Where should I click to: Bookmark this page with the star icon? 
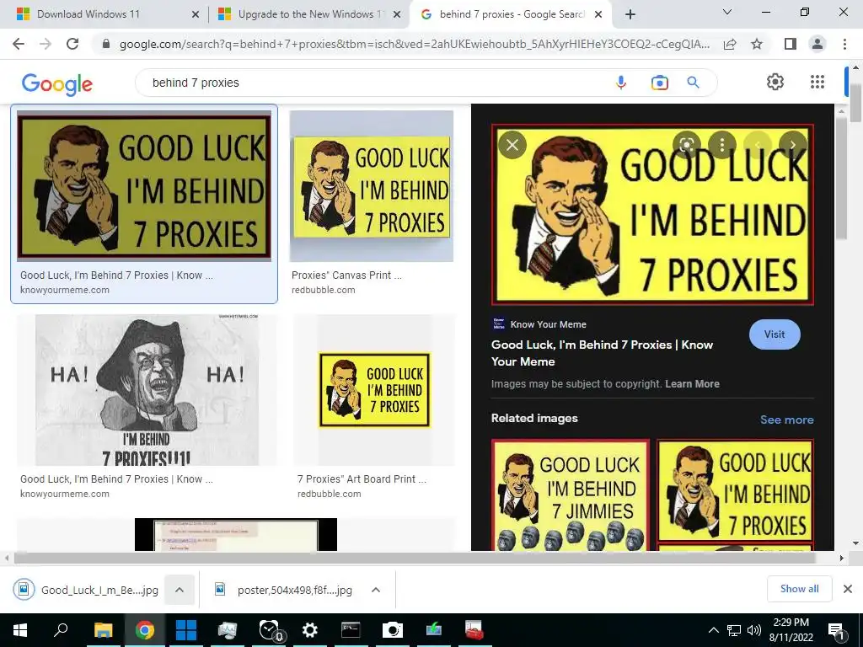[757, 44]
